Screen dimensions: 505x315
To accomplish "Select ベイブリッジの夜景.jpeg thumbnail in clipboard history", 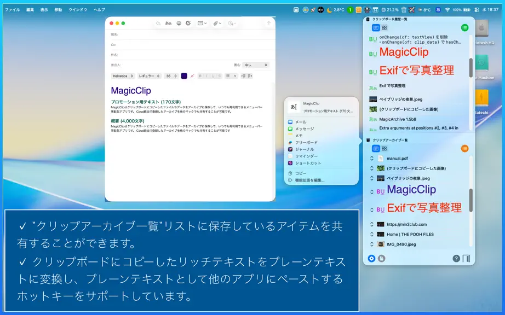I will click(373, 100).
